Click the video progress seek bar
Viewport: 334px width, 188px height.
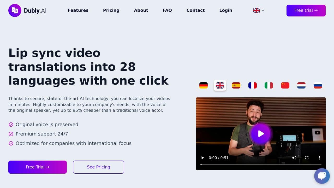(x=261, y=164)
